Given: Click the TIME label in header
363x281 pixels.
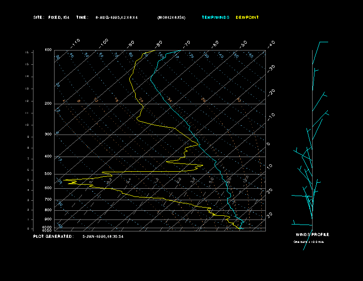Looking at the screenshot, I should (82, 17).
